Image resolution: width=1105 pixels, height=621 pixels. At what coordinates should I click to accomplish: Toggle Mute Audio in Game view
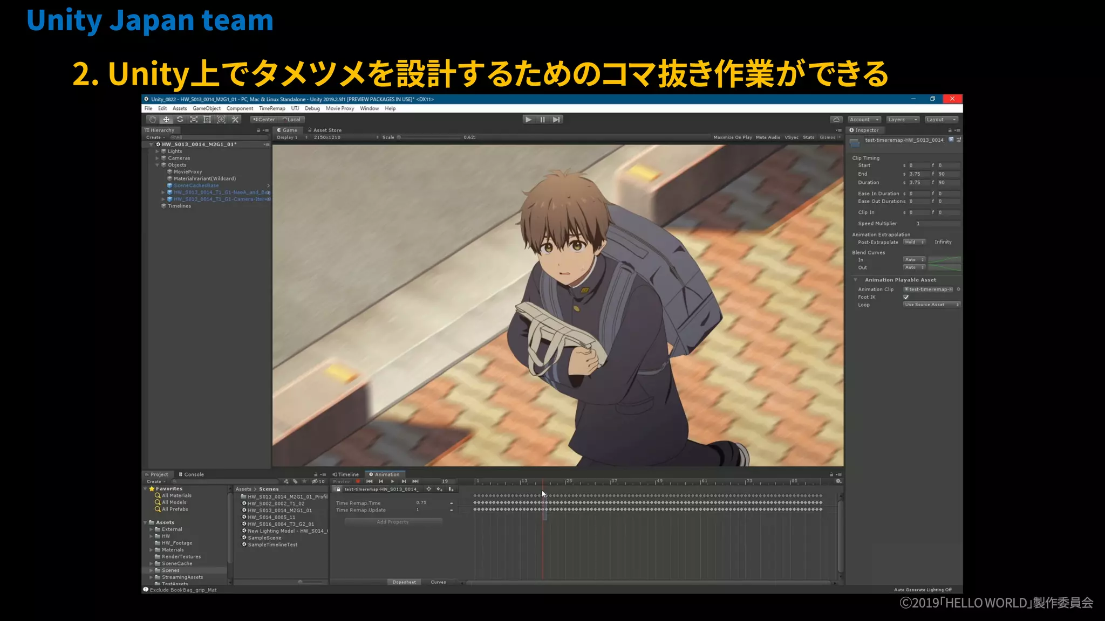(768, 137)
